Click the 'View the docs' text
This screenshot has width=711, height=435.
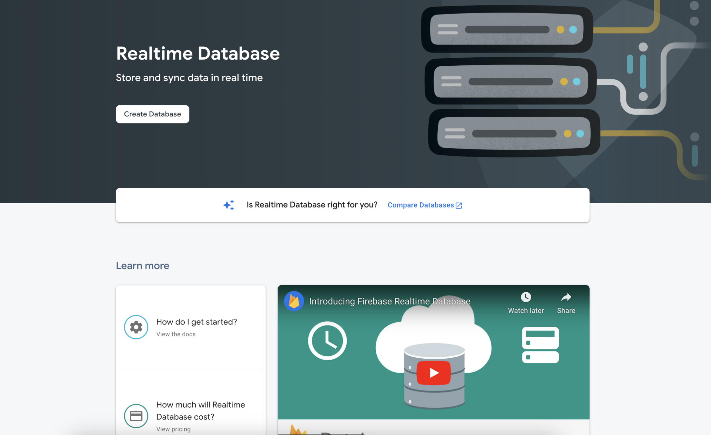click(176, 334)
